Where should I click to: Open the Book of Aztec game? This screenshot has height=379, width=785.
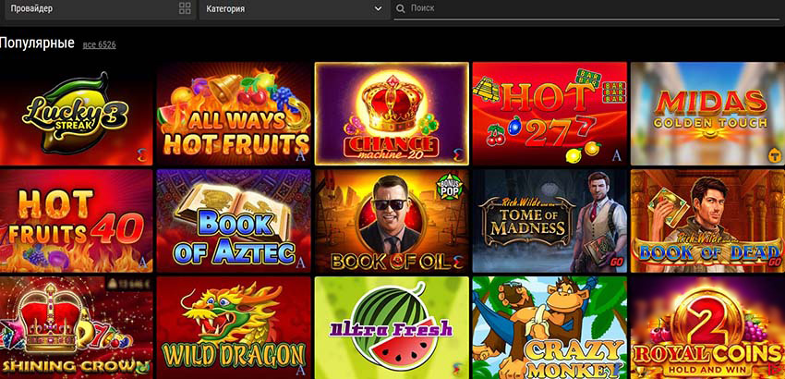click(x=234, y=220)
